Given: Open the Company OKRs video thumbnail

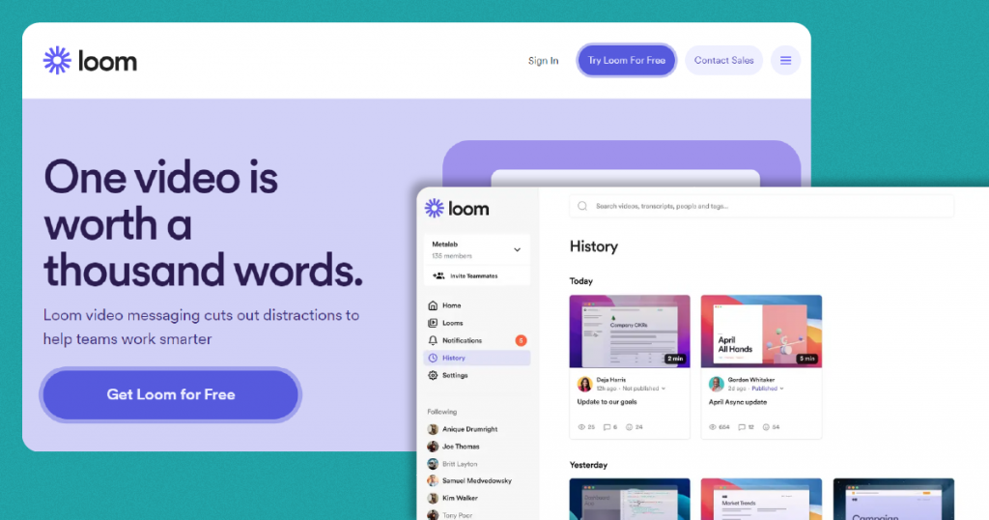Looking at the screenshot, I should tap(630, 332).
